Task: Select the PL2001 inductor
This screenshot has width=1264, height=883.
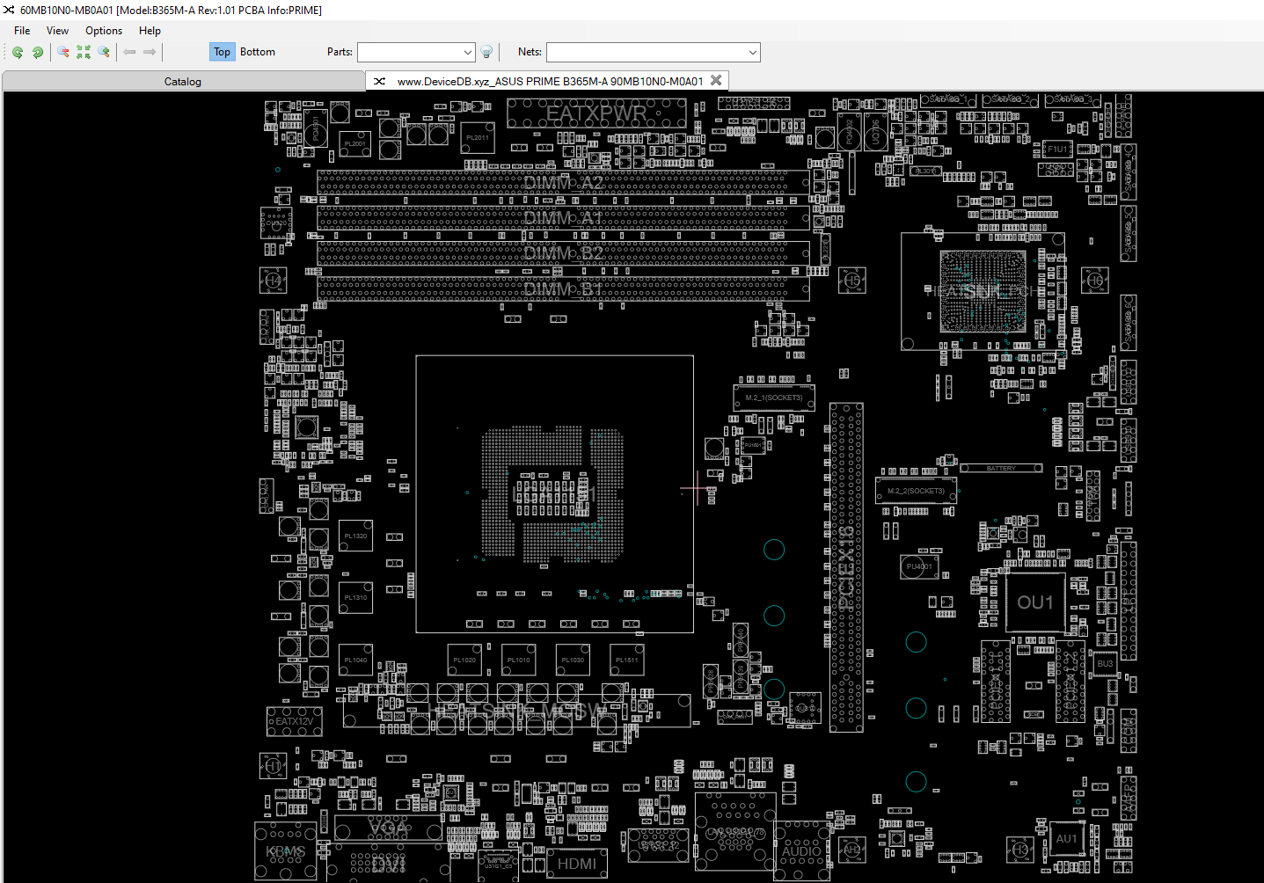Action: (x=354, y=143)
